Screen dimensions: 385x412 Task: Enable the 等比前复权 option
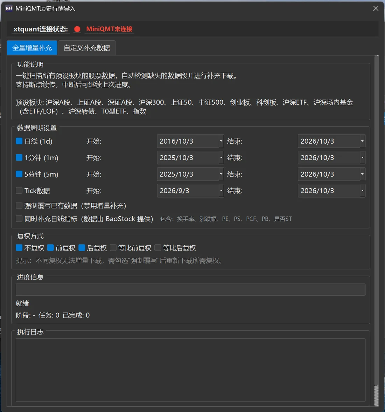(x=113, y=248)
